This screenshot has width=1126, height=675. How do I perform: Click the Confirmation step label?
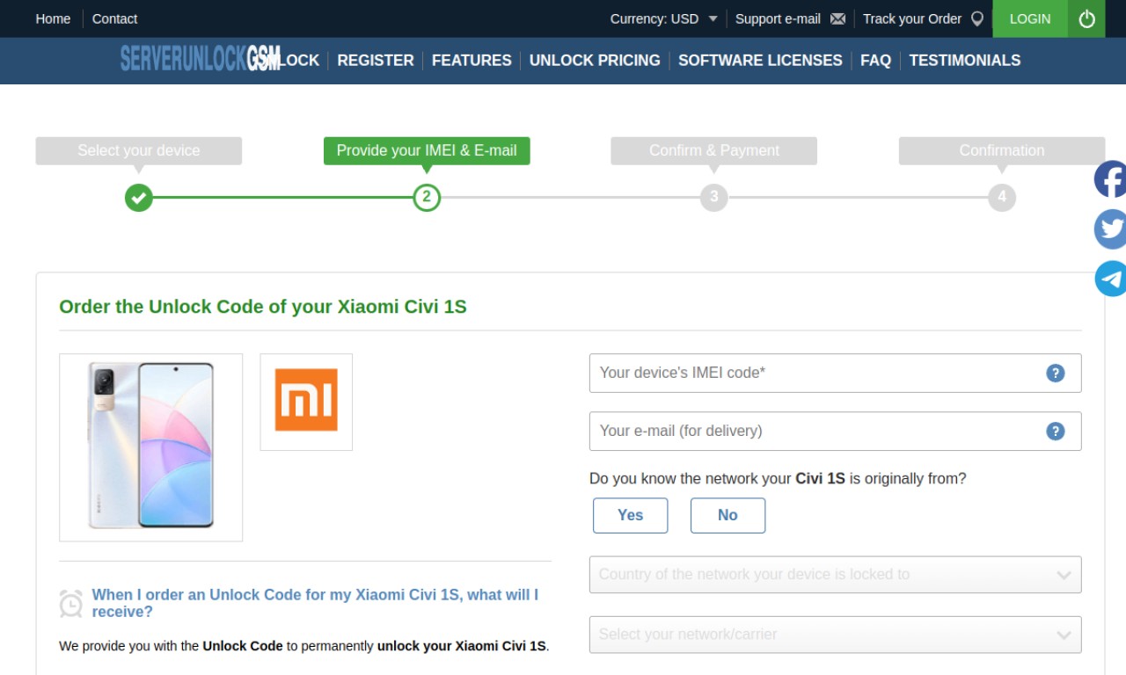[x=1002, y=150]
